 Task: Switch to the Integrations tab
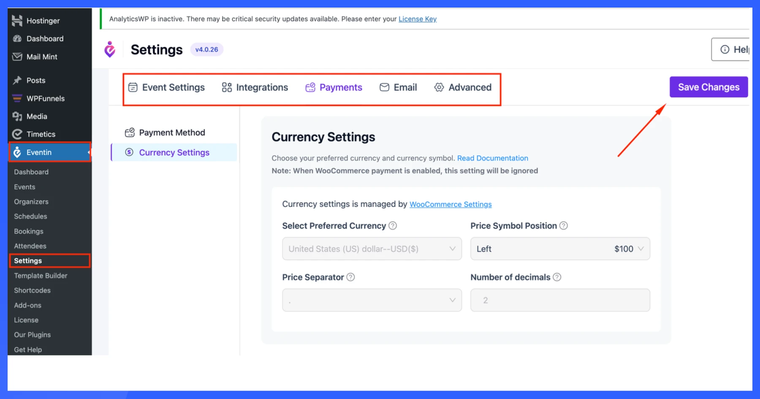(255, 87)
